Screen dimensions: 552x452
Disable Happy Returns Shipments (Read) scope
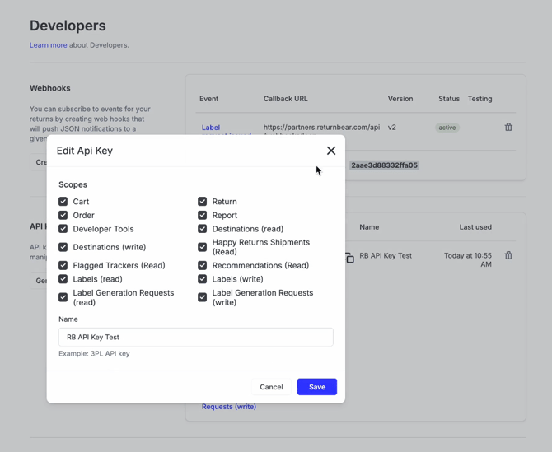click(x=203, y=247)
